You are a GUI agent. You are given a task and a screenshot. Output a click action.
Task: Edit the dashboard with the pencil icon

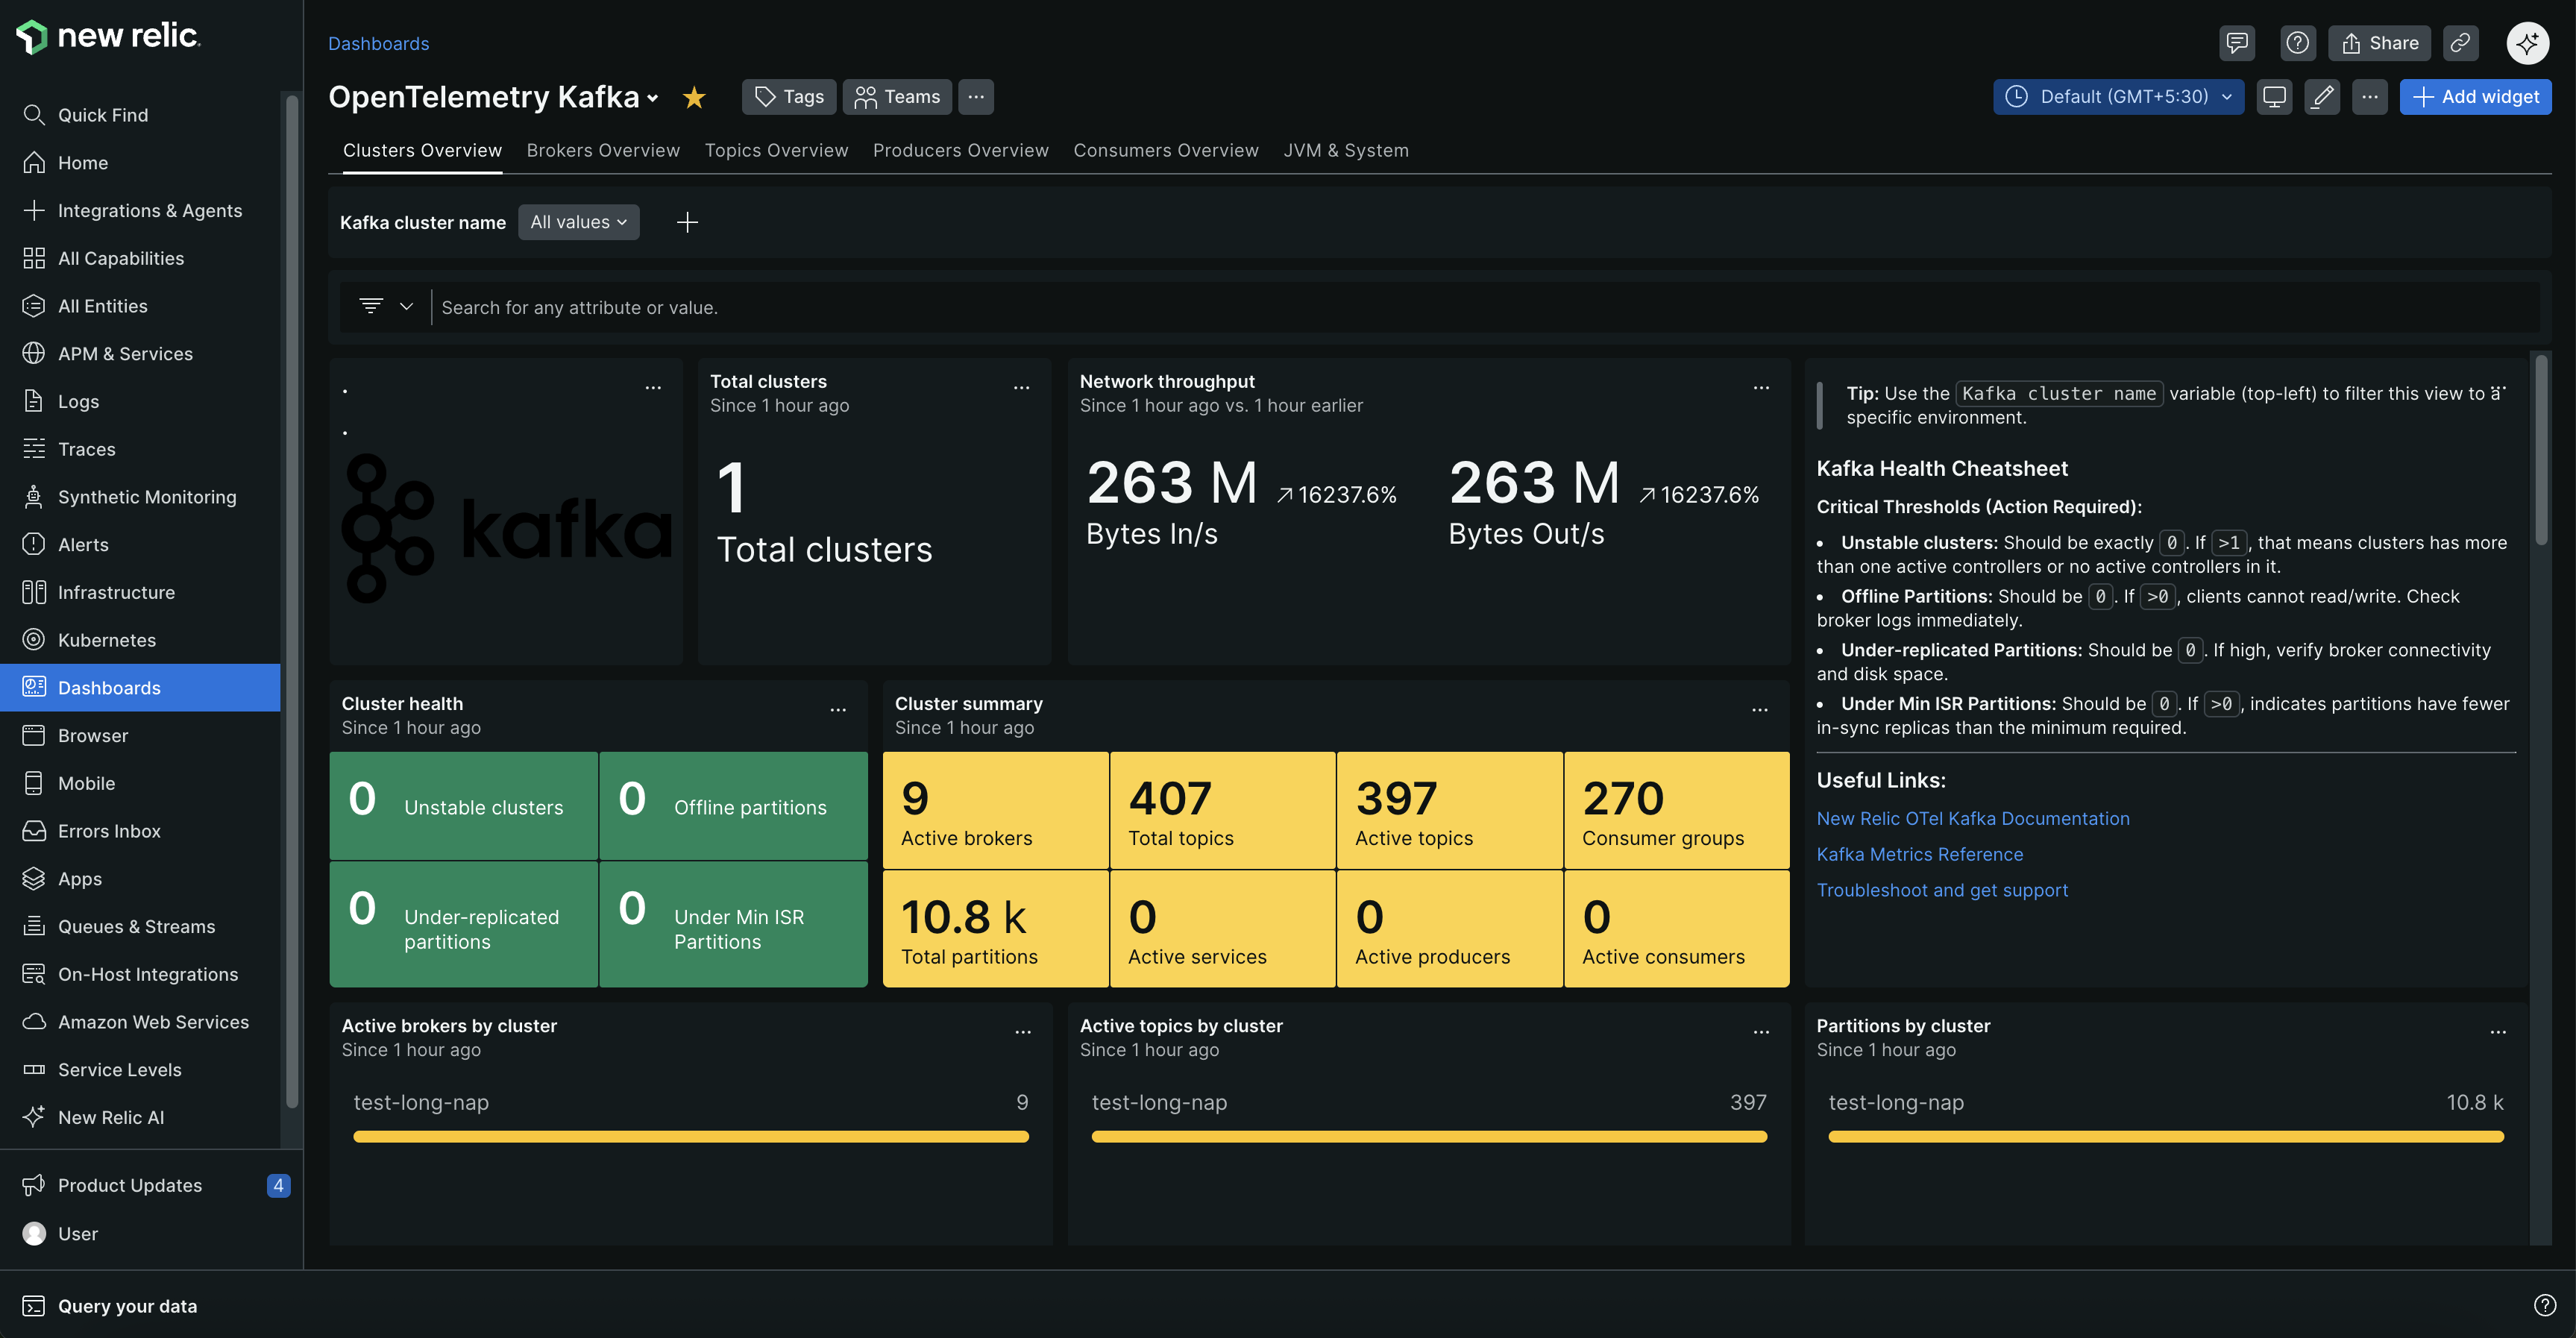2322,96
